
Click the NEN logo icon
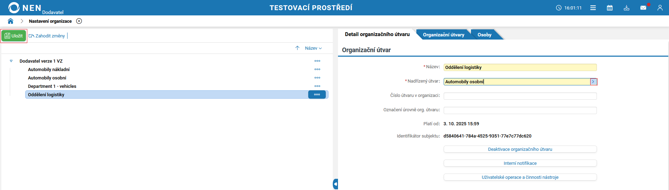tap(14, 8)
